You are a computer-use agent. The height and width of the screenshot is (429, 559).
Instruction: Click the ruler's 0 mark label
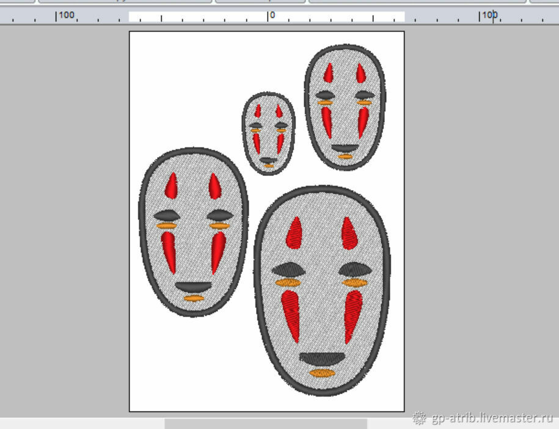[272, 15]
